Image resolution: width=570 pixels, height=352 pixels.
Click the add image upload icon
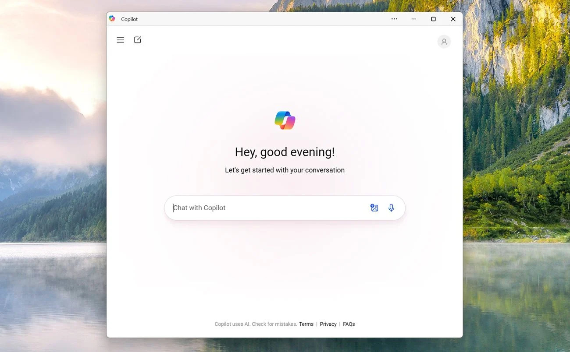tap(374, 208)
